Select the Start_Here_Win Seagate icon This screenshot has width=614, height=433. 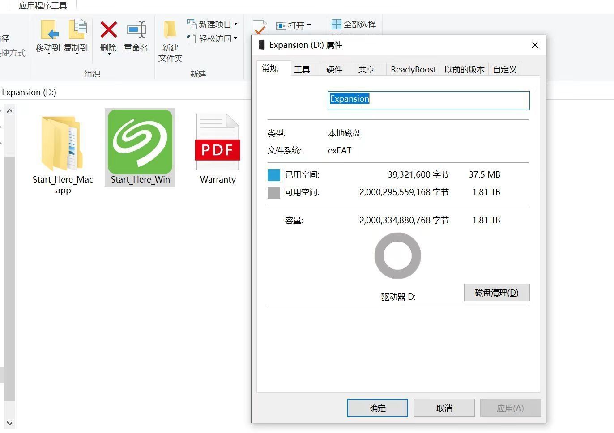coord(140,142)
